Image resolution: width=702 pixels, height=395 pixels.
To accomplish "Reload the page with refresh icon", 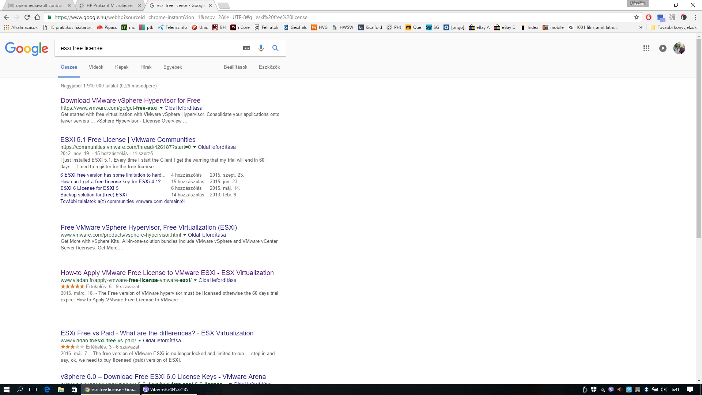I will click(27, 17).
